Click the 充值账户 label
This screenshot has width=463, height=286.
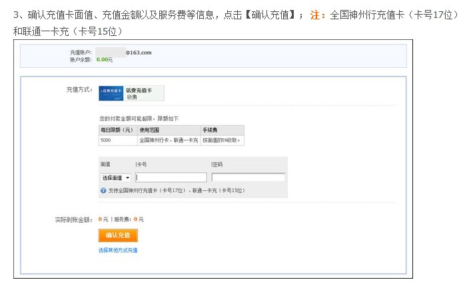[81, 53]
